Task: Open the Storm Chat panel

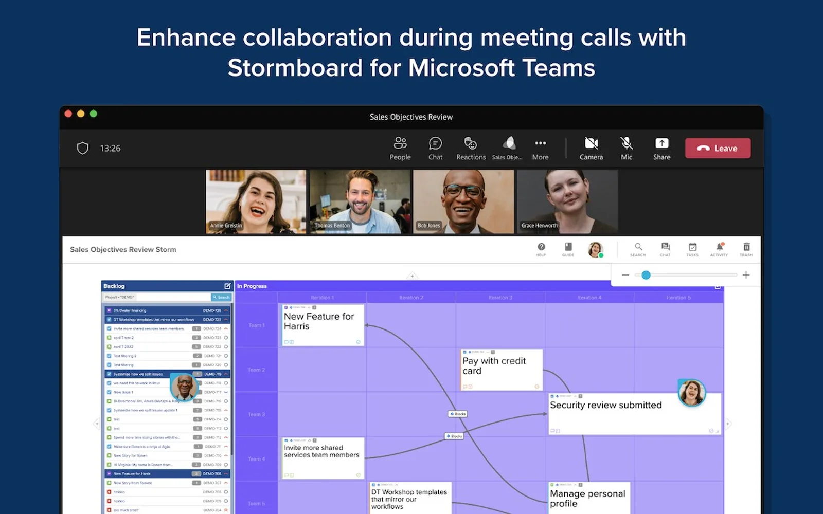Action: 666,249
